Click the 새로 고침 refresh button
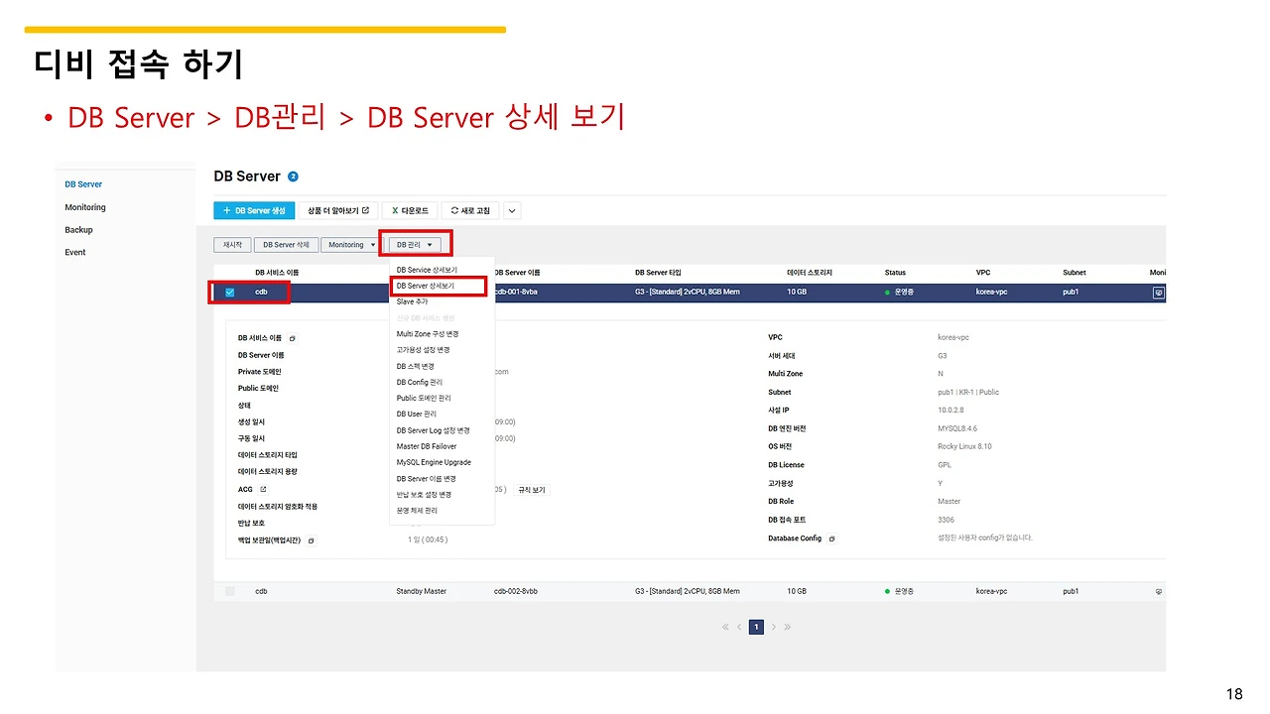Image resolution: width=1270 pixels, height=714 pixels. tap(470, 210)
